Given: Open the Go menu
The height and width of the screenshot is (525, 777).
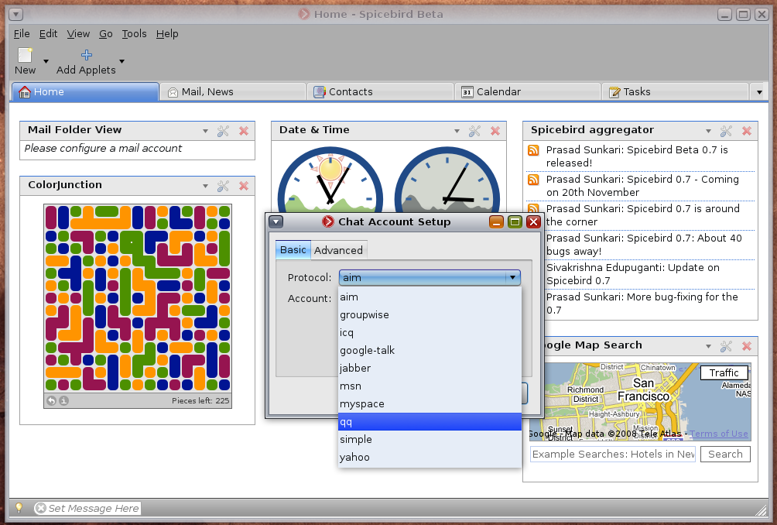Looking at the screenshot, I should [105, 34].
